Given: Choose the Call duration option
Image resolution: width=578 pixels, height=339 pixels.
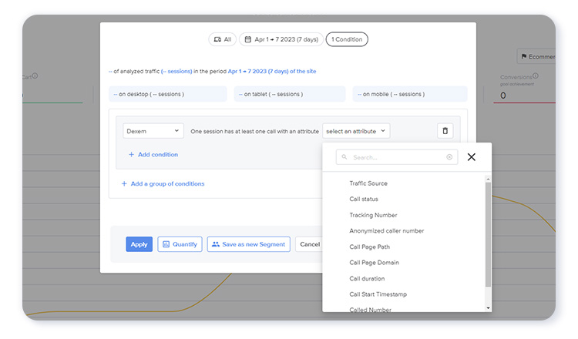Looking at the screenshot, I should (x=367, y=278).
